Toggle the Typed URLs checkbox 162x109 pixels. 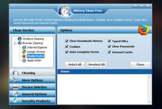tap(109, 41)
